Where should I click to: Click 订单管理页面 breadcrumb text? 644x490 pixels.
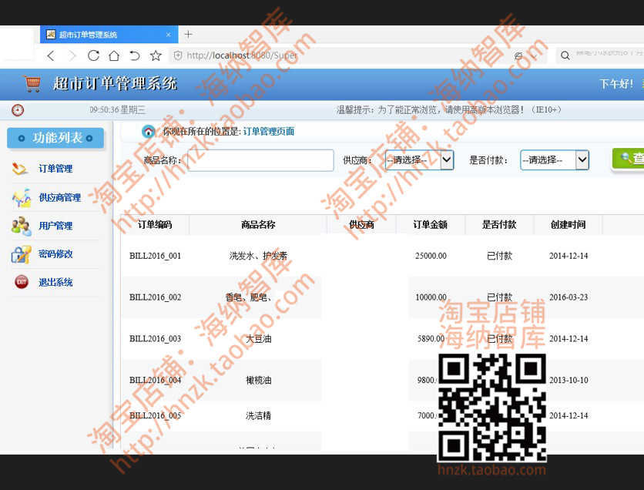point(269,132)
